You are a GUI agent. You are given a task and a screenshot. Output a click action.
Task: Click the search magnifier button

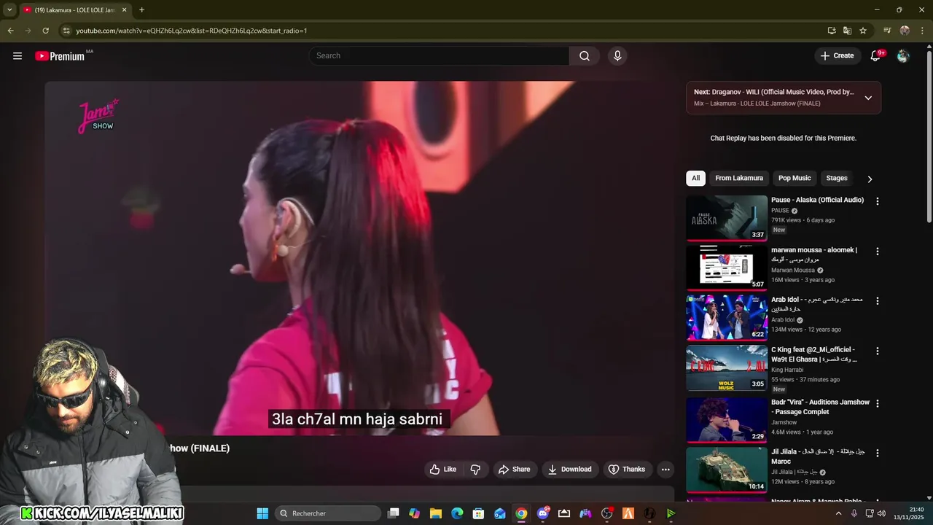(585, 56)
